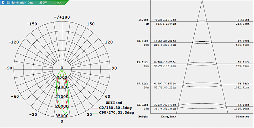Click the 25.91ft diameter value
Screen dimensions: 254x128
(244, 62)
